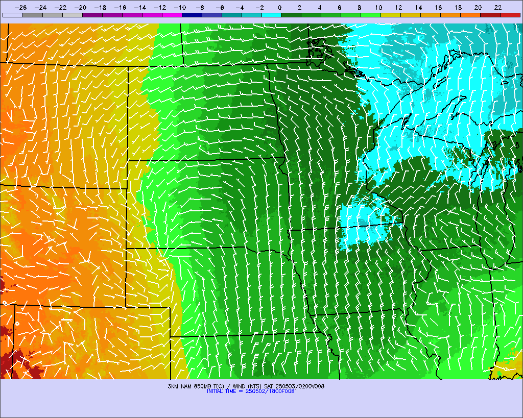Click the 14 legend label

tap(418, 7)
